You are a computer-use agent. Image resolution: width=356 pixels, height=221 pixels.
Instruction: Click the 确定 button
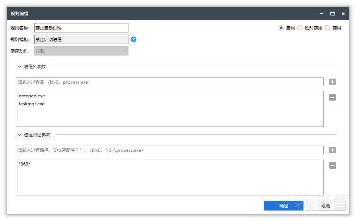[283, 205]
